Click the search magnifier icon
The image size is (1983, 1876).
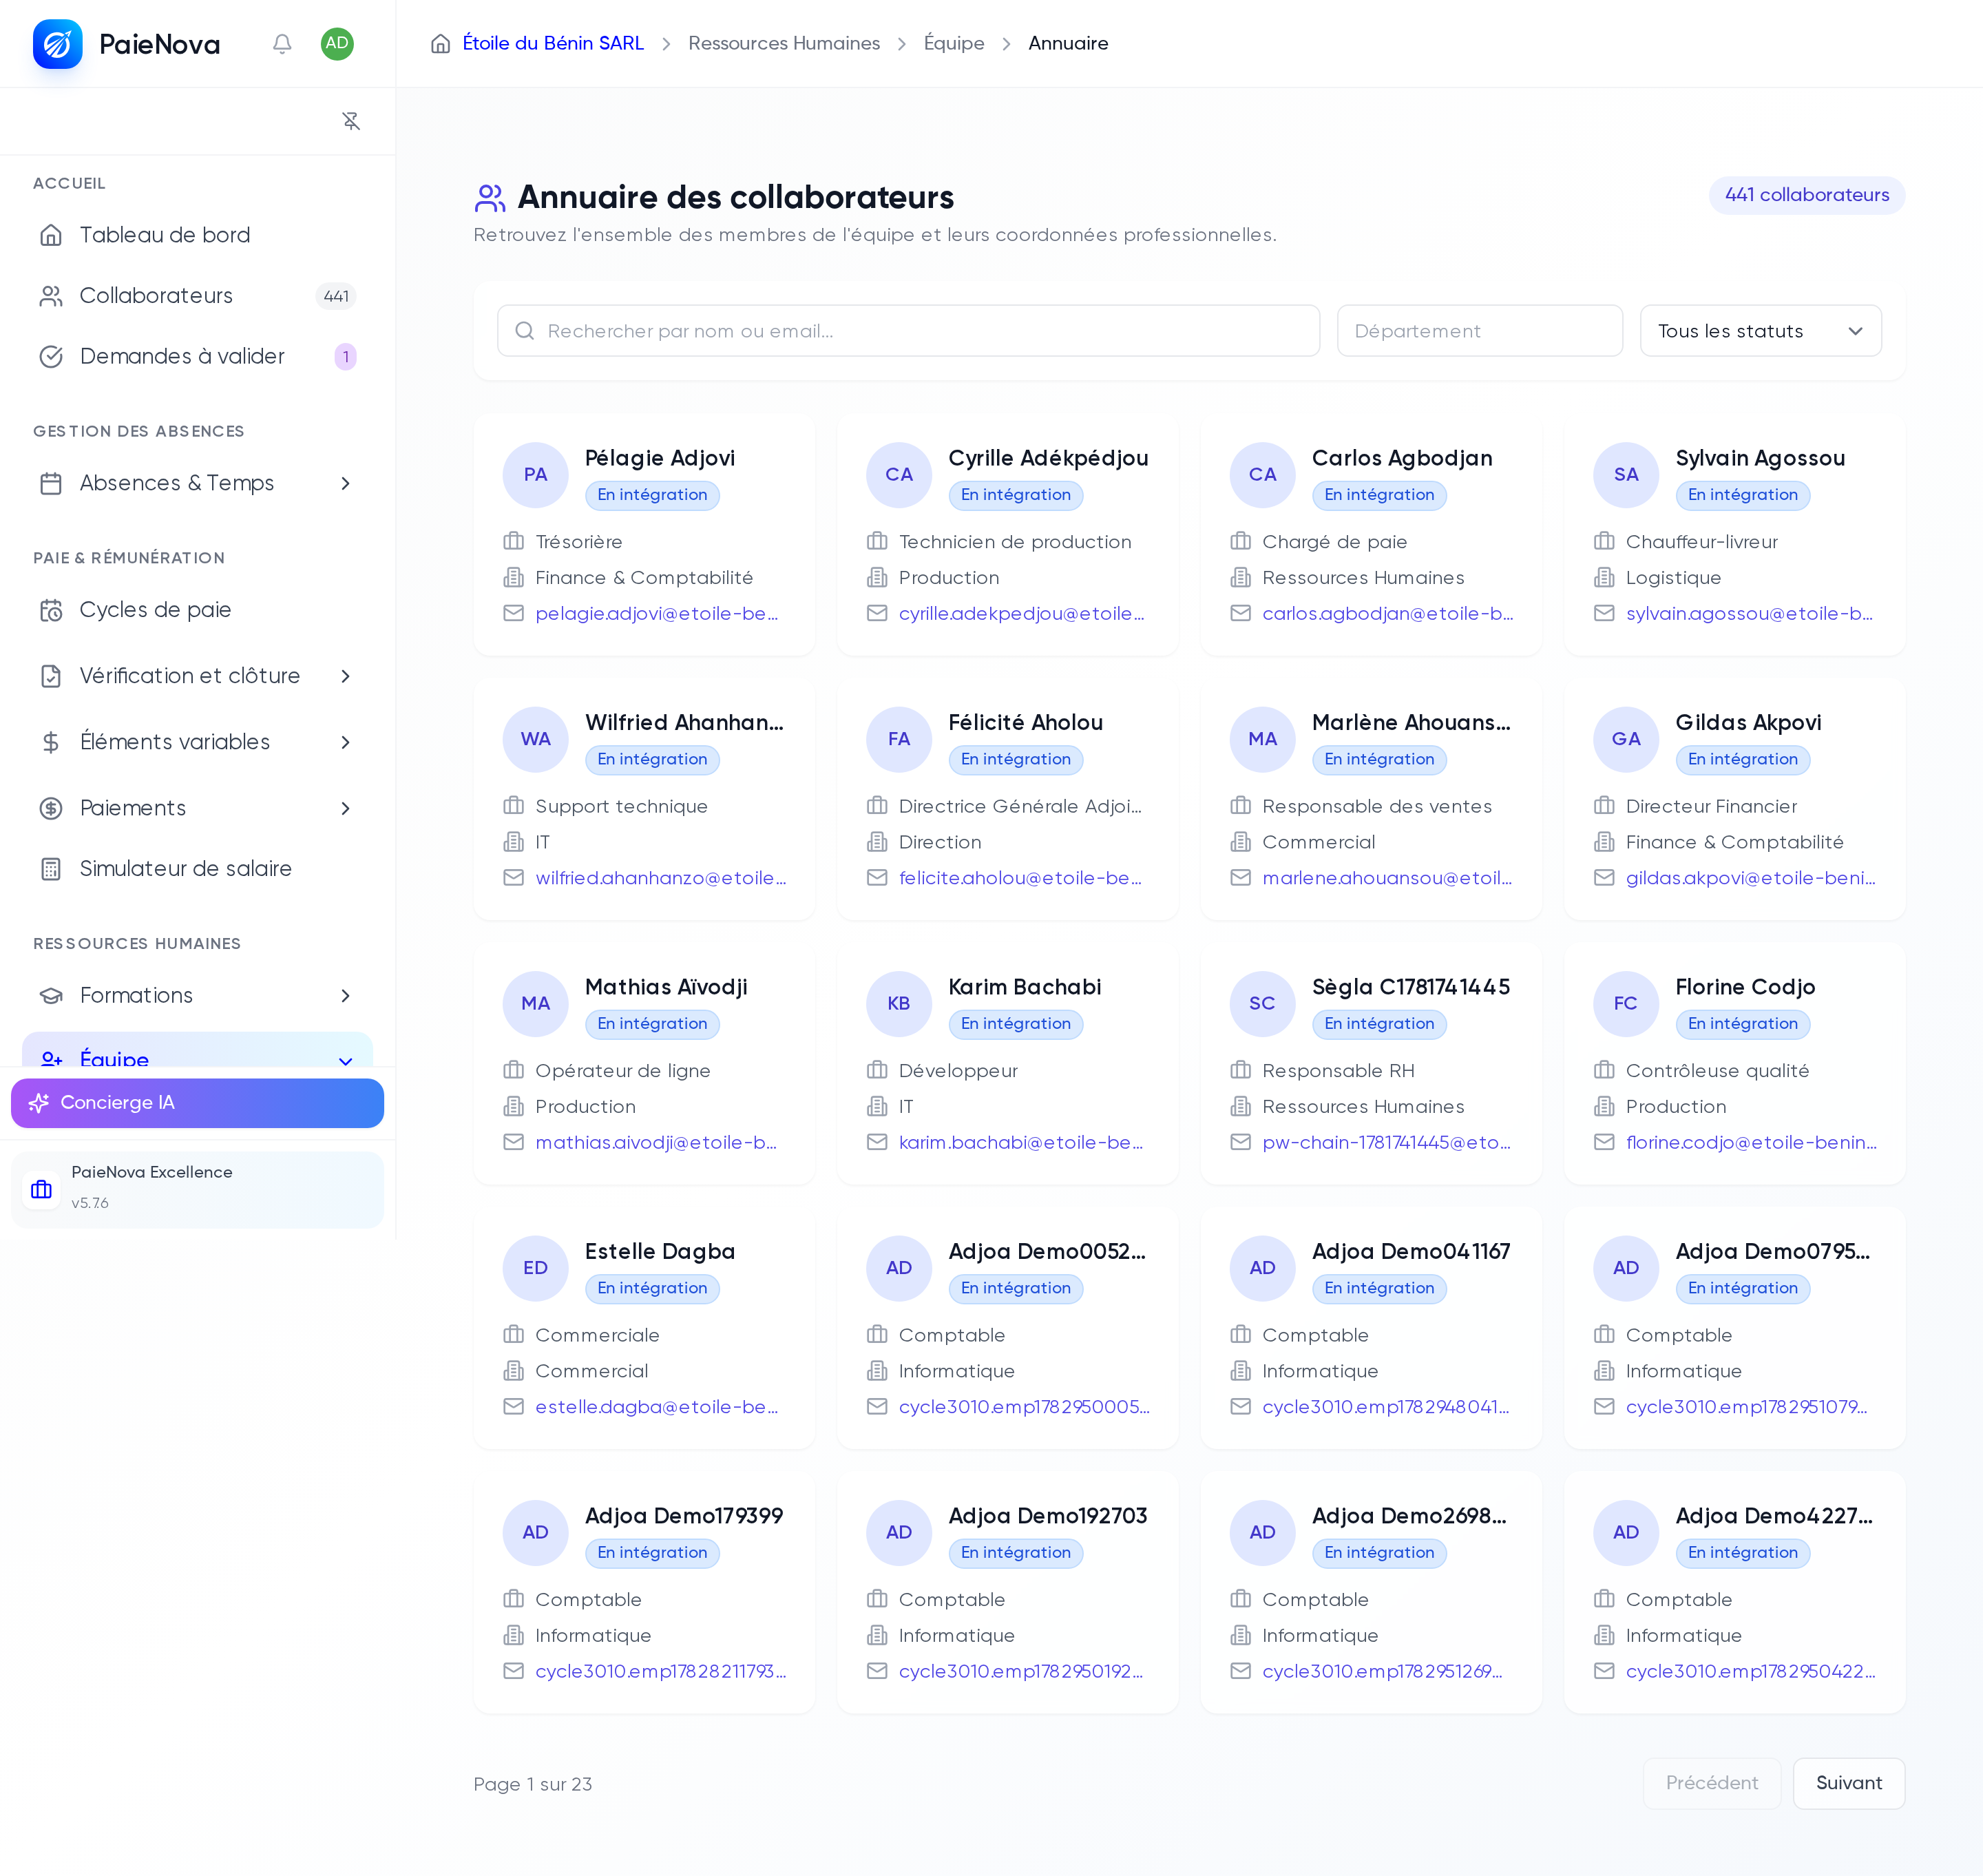point(524,331)
